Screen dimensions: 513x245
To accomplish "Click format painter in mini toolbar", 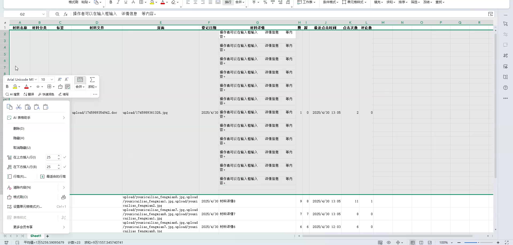I will [x=60, y=87].
